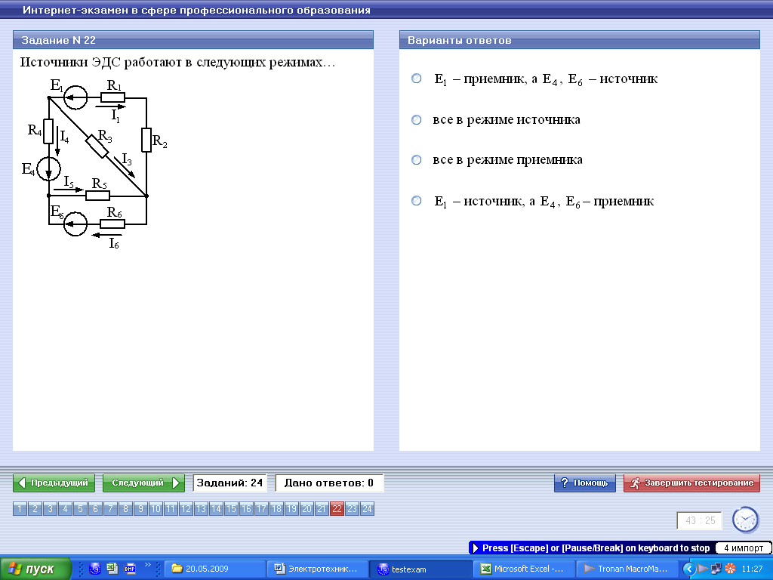
Task: Click the question text about Источники ЭДС
Action: coord(177,62)
